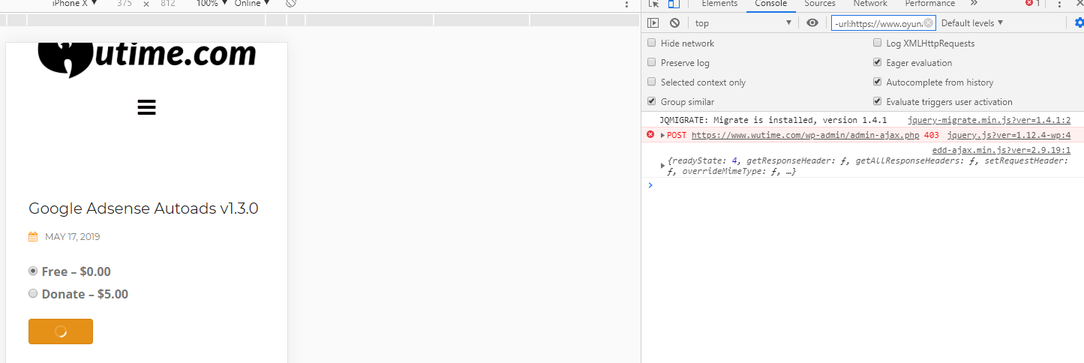Click the Google Adsense Autoads v1.3.0 title
The height and width of the screenshot is (363, 1084).
click(x=143, y=208)
